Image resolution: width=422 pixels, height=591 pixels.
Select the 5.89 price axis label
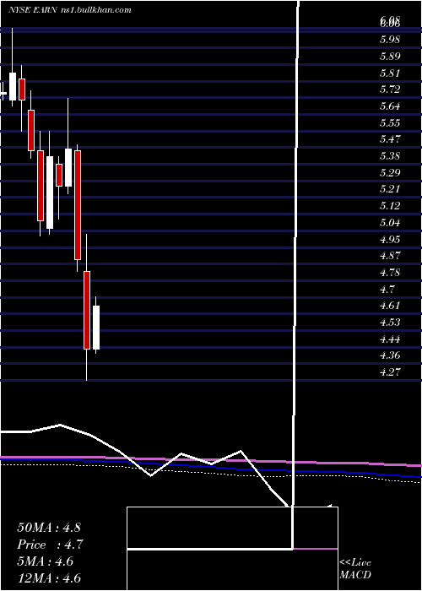[390, 57]
